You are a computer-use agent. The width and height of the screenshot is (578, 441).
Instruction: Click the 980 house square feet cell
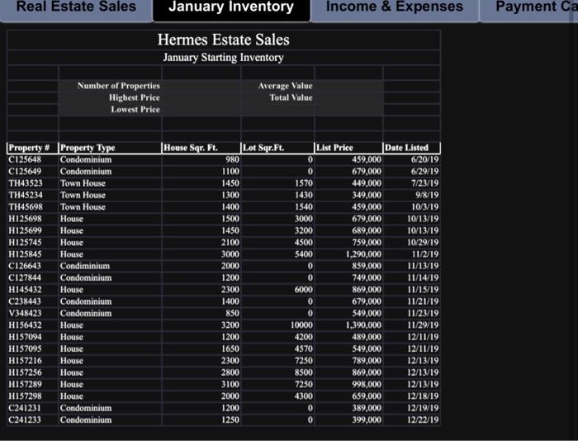[201, 159]
